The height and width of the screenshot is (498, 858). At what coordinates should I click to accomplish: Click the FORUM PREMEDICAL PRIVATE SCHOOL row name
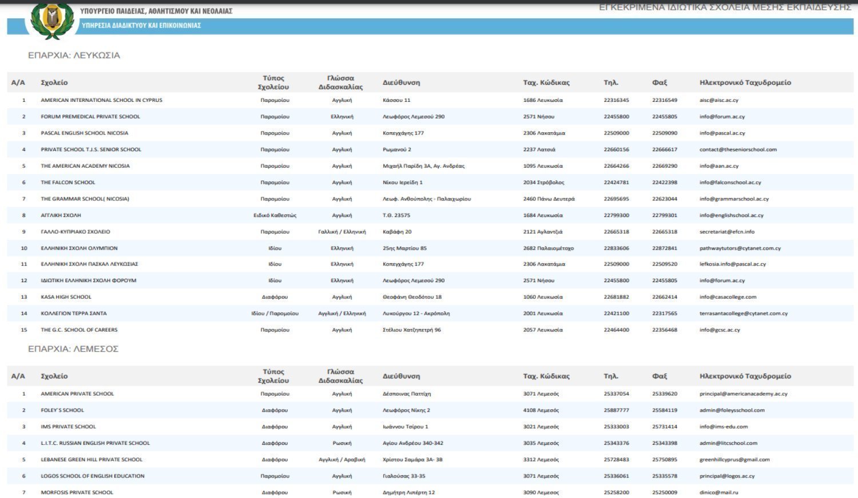coord(90,117)
